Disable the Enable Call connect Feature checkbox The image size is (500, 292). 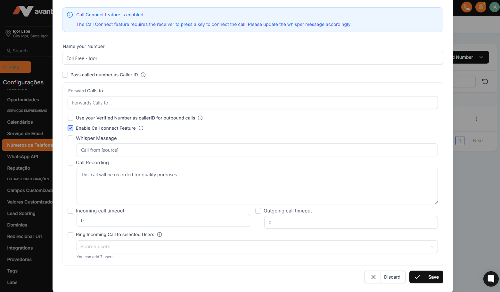coord(70,128)
